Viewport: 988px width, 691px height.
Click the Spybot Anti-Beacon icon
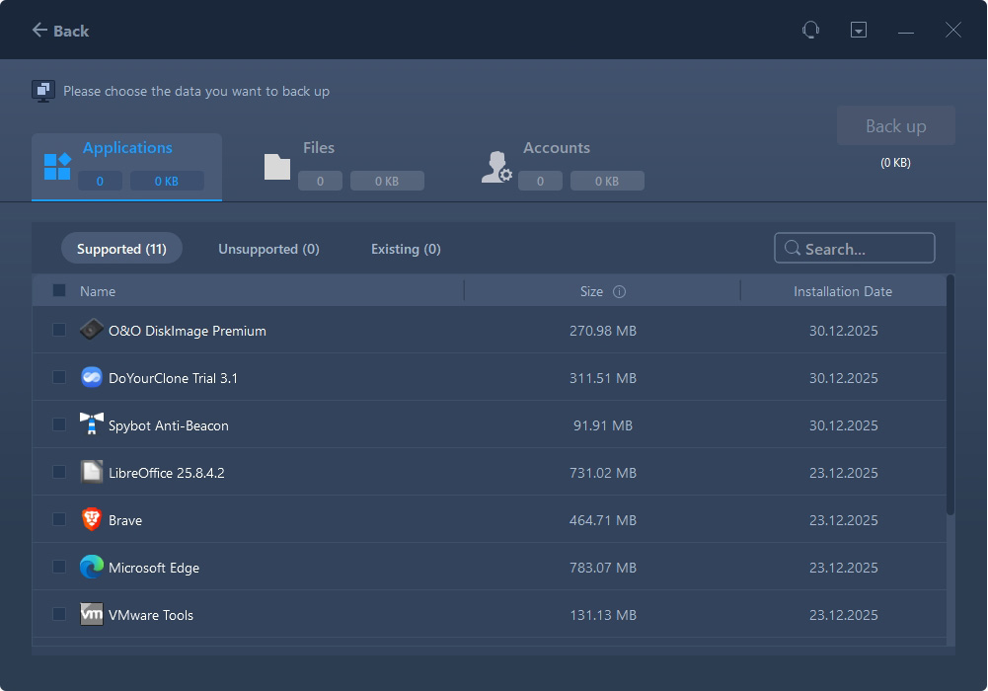point(92,424)
